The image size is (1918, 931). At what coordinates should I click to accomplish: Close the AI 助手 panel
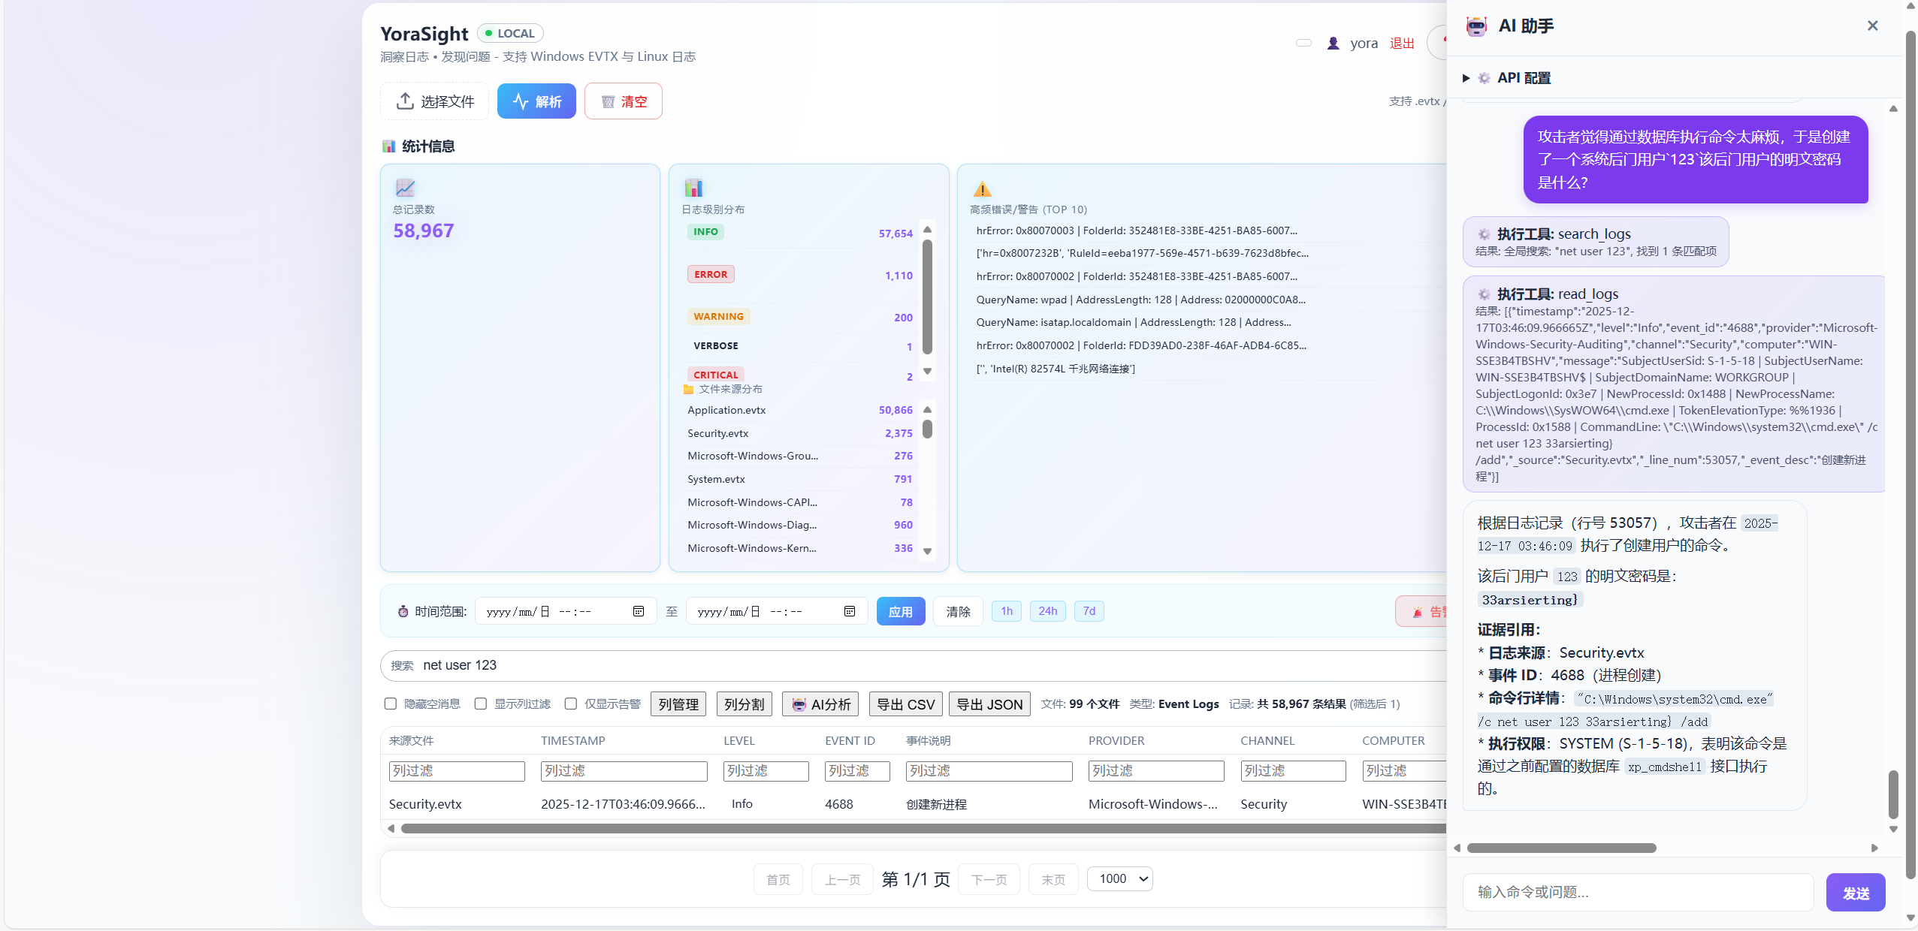coord(1872,26)
